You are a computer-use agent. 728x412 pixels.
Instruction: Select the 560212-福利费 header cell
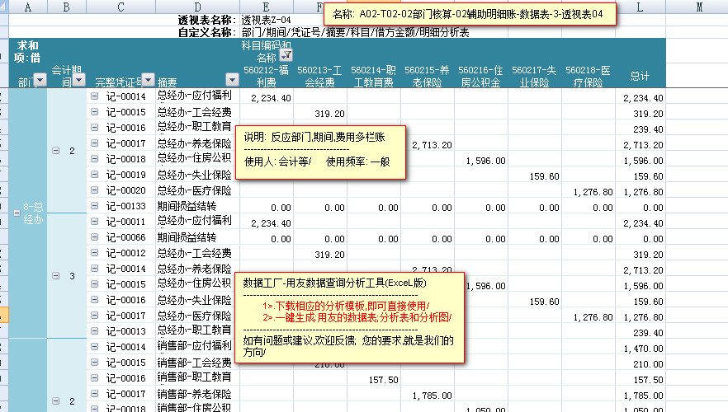coord(267,76)
